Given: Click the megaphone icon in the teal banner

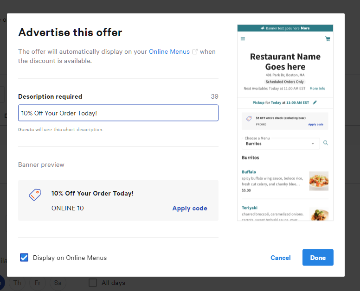Looking at the screenshot, I should pos(262,28).
